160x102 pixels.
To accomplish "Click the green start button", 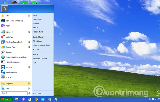I will (6, 99).
